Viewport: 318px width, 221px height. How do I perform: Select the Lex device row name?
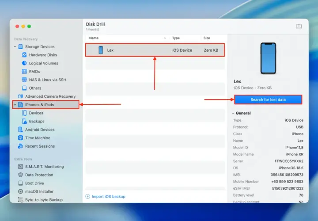click(x=110, y=50)
